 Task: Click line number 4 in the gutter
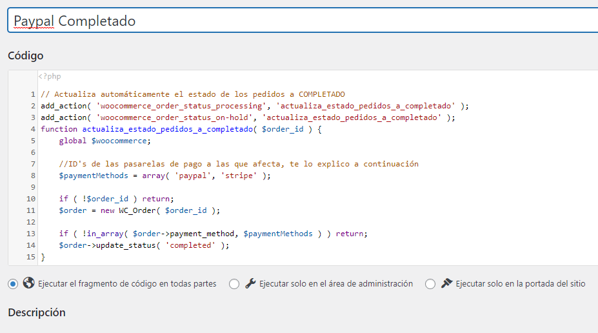tap(32, 129)
